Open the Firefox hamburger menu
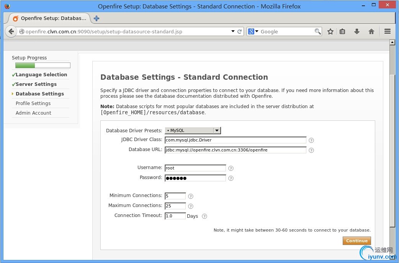This screenshot has height=263, width=399. 388,31
